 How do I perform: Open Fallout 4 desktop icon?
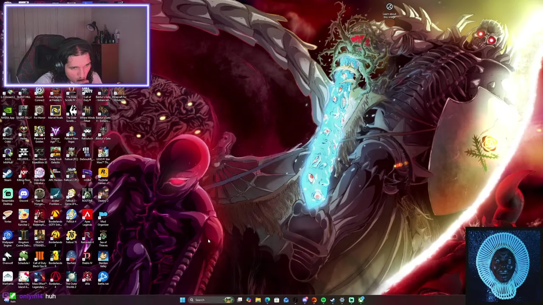71,216
